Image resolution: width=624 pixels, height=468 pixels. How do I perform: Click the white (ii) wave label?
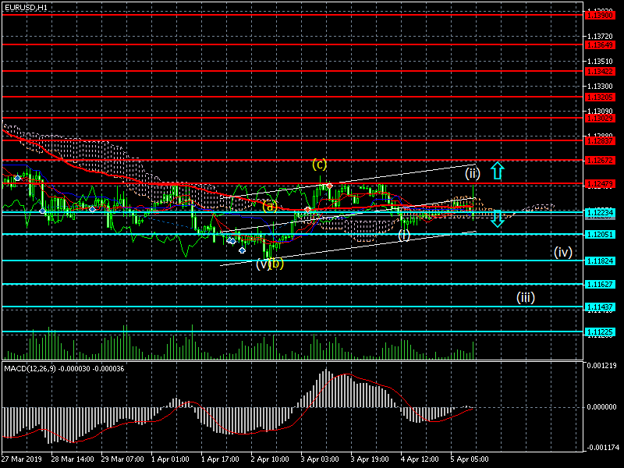point(473,173)
